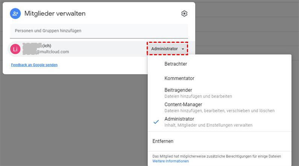Choose the Betrachter role
Image resolution: width=299 pixels, height=166 pixels.
point(176,64)
